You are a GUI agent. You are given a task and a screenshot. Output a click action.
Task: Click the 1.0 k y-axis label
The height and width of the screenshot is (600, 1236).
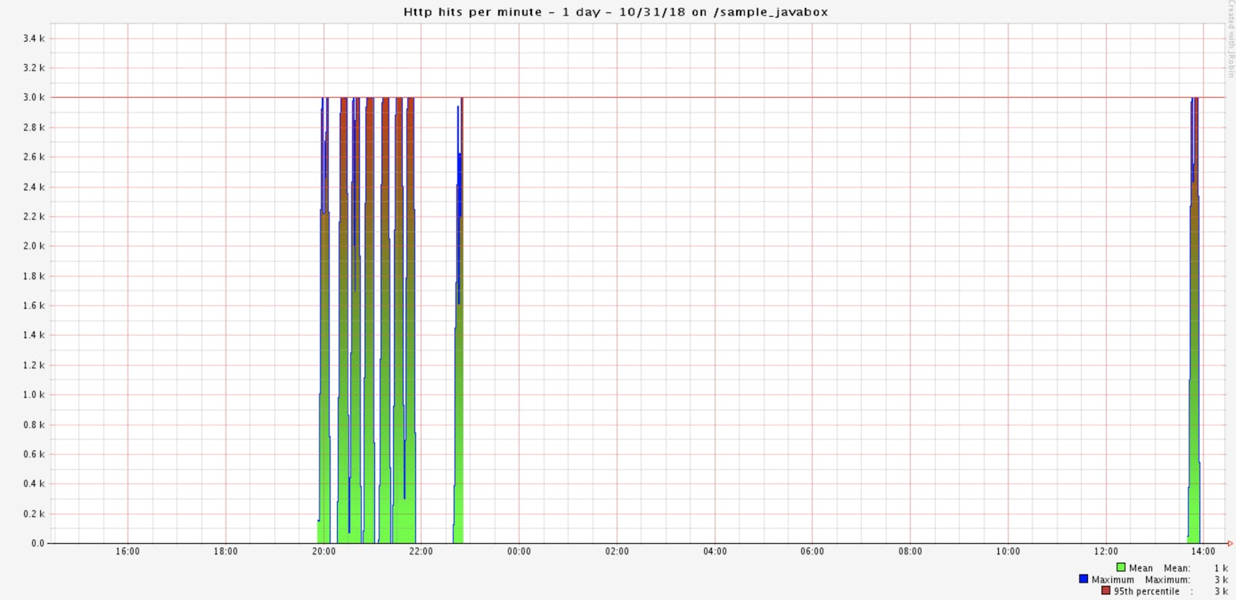click(34, 394)
